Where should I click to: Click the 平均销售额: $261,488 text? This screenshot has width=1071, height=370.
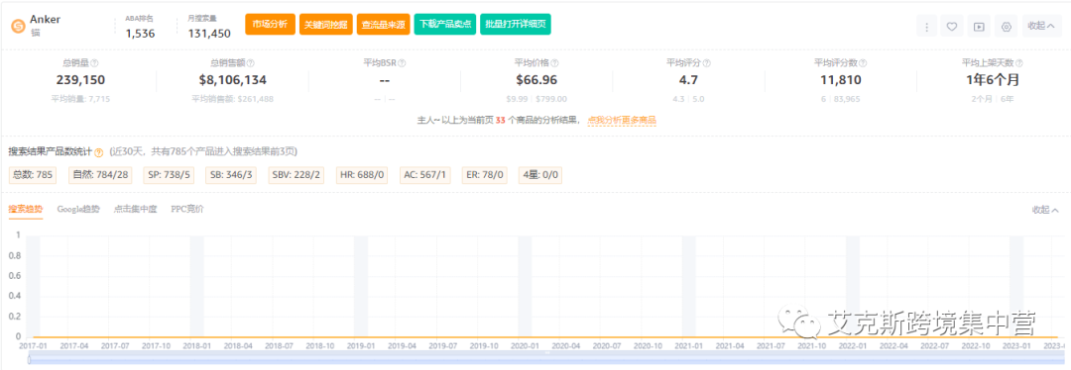(232, 99)
